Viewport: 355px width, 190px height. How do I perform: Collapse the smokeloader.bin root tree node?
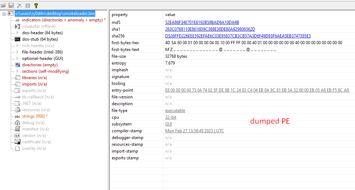pyautogui.click(x=4, y=14)
